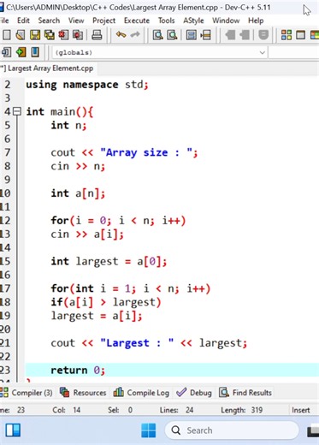Image resolution: width=319 pixels, height=445 pixels.
Task: Open the Edit menu
Action: (x=23, y=21)
